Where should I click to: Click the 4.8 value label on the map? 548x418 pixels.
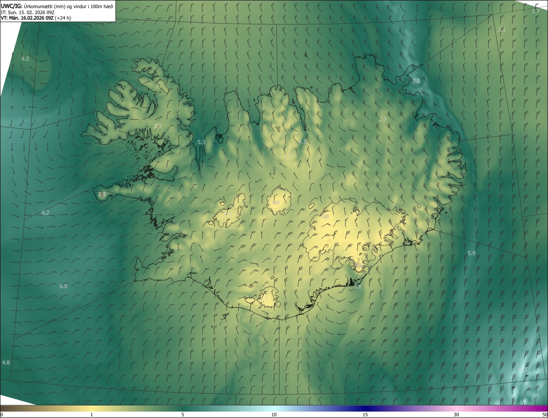point(6,362)
